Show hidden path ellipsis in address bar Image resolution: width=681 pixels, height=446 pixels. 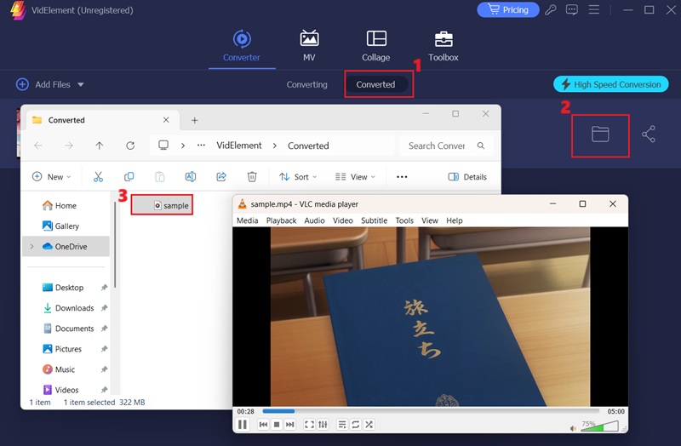201,146
